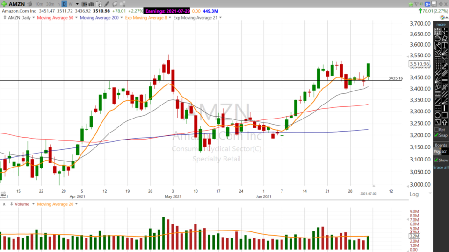Click the green plus add-symbol icon
Viewport: 449px width, 252px height.
coord(4,4)
